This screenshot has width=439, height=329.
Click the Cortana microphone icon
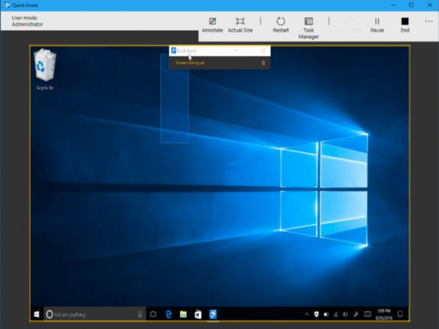pyautogui.click(x=139, y=315)
